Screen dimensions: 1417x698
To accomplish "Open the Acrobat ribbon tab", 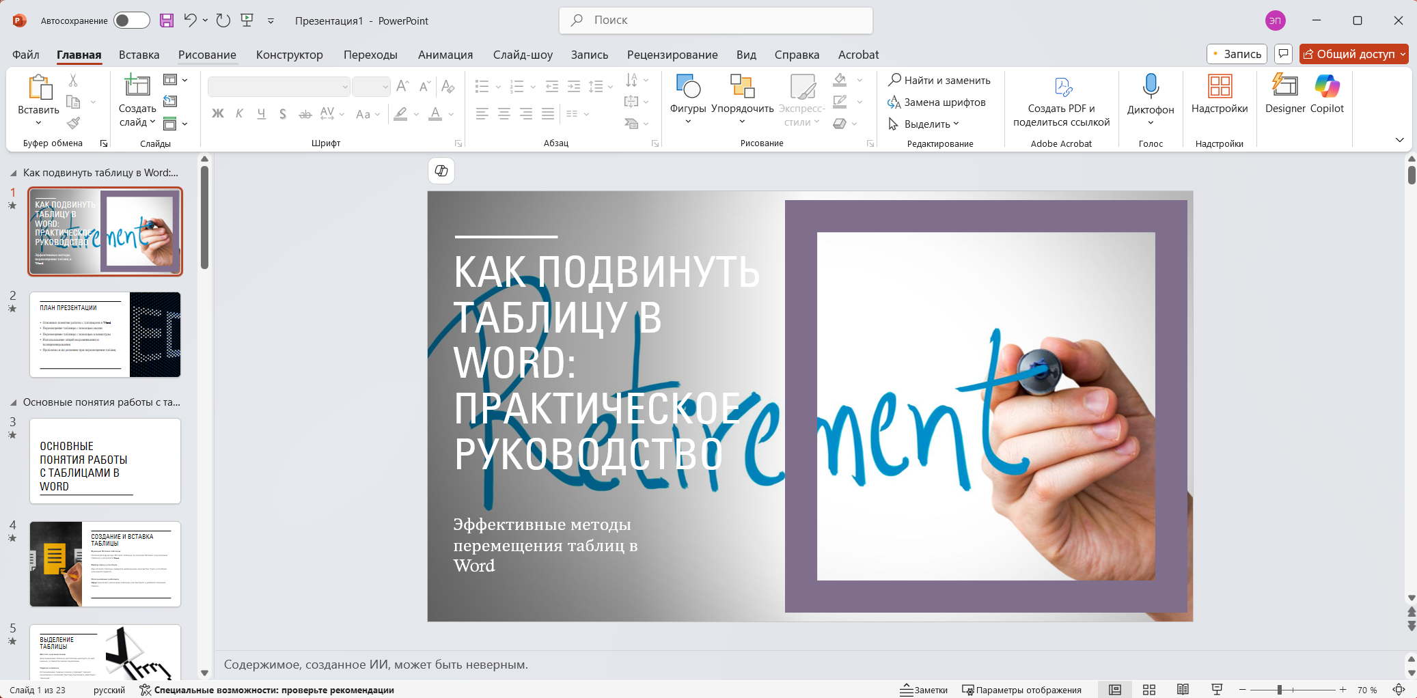I will pyautogui.click(x=857, y=55).
